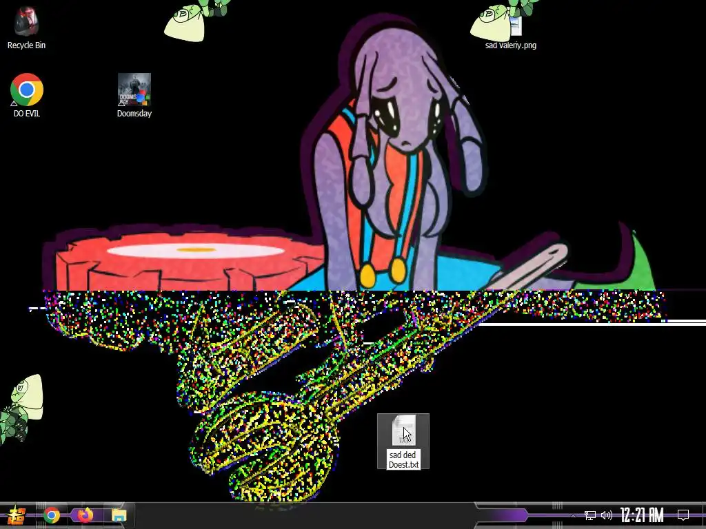Select the sad ded Doest.txt file
The width and height of the screenshot is (706, 529).
403,442
